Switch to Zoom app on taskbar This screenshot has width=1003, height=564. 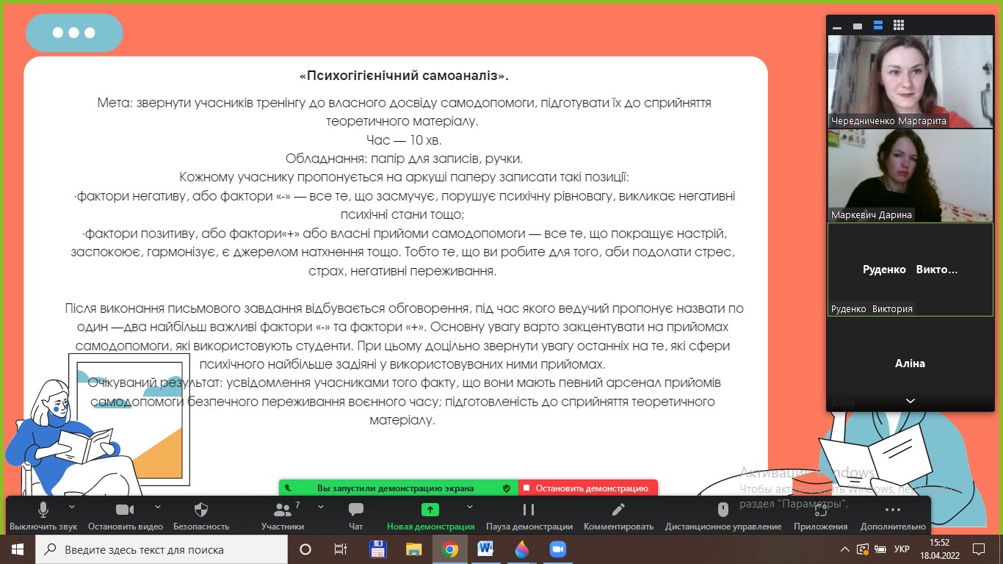coord(558,549)
